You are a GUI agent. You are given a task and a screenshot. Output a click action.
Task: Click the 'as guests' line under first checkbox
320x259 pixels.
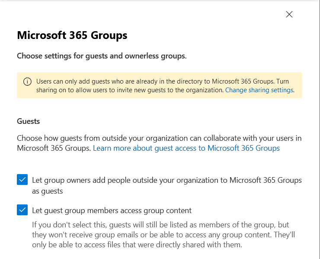tap(47, 191)
